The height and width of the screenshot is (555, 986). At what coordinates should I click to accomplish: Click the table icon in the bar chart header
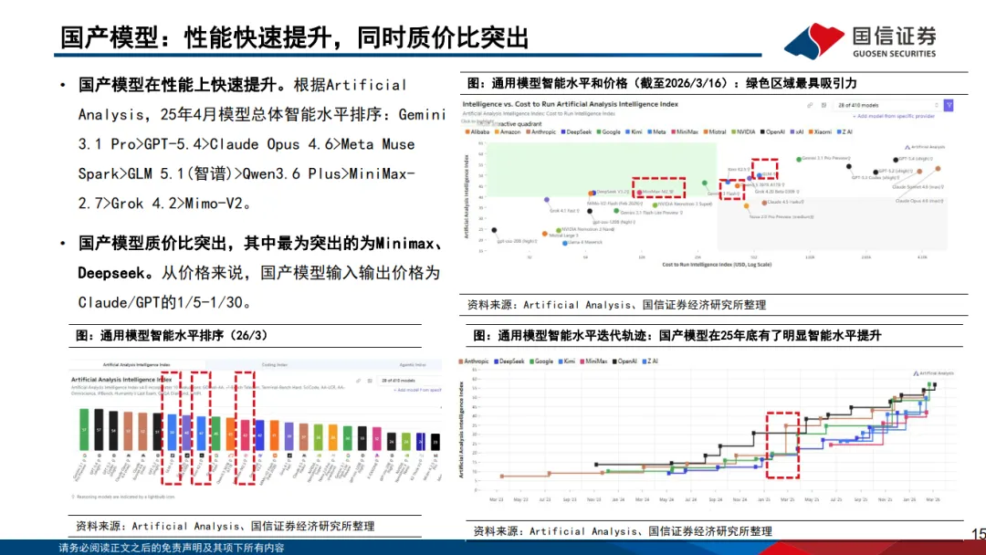(370, 381)
